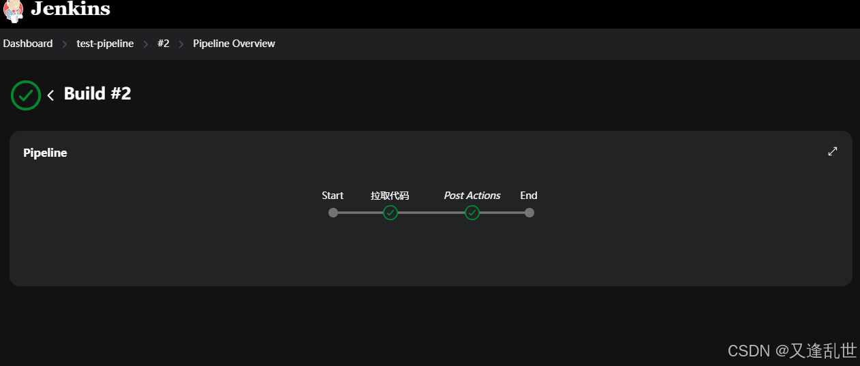Click chevron separator after test-pipeline breadcrumb
Viewport: 860px width, 366px height.
tap(146, 44)
